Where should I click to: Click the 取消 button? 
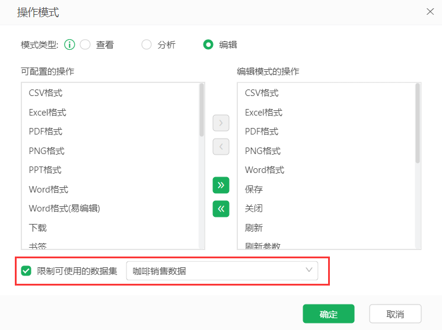395,314
